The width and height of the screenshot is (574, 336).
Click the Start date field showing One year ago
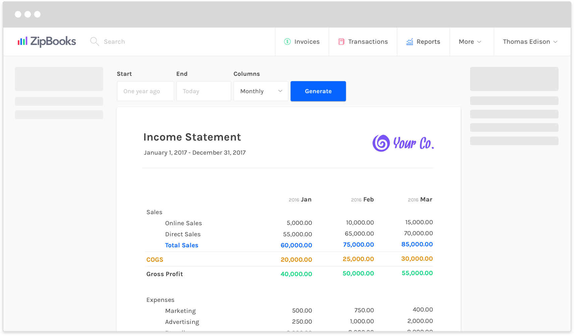[x=145, y=91]
